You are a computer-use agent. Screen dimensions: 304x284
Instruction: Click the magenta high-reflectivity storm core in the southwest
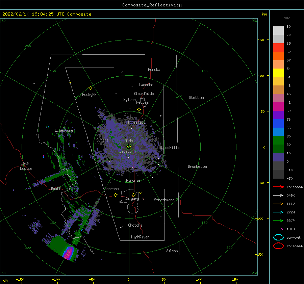click(69, 253)
